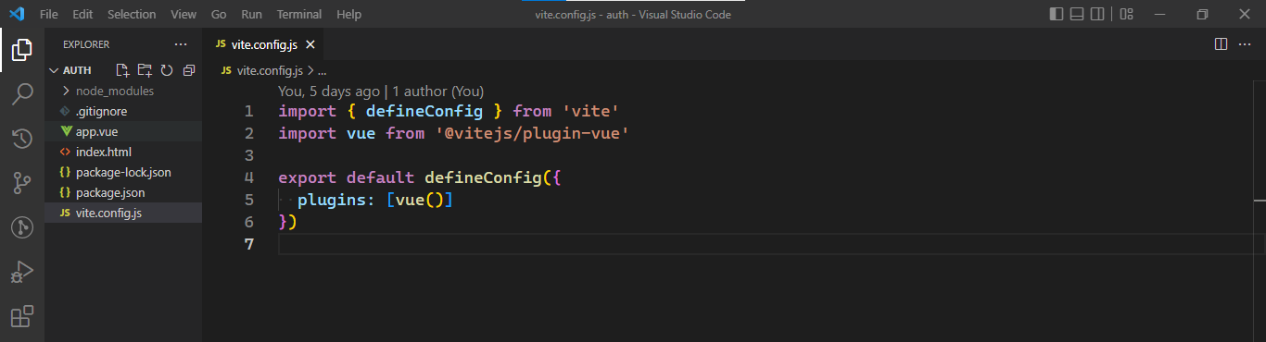Open app.vue in the Explorer
Screen dimensions: 1266x342
click(123, 131)
